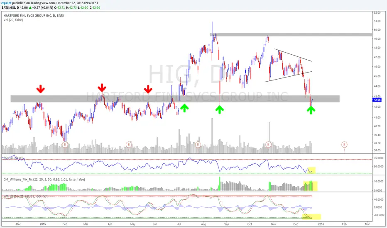387x228 pixels.
Task: Click the 39.40 price axis label
Action: (x=377, y=135)
